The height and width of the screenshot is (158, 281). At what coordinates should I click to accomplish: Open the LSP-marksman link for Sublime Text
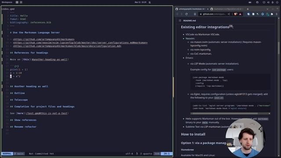pyautogui.click(x=212, y=127)
